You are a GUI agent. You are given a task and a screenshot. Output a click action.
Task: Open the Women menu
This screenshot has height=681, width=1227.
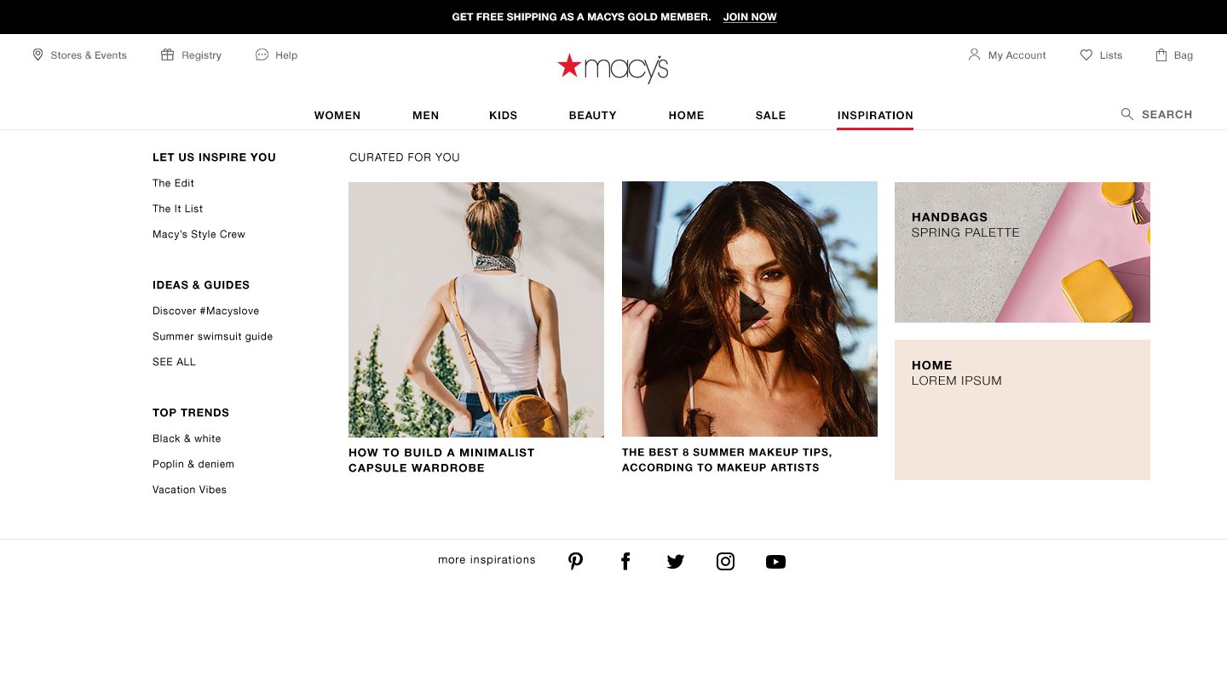(x=337, y=115)
